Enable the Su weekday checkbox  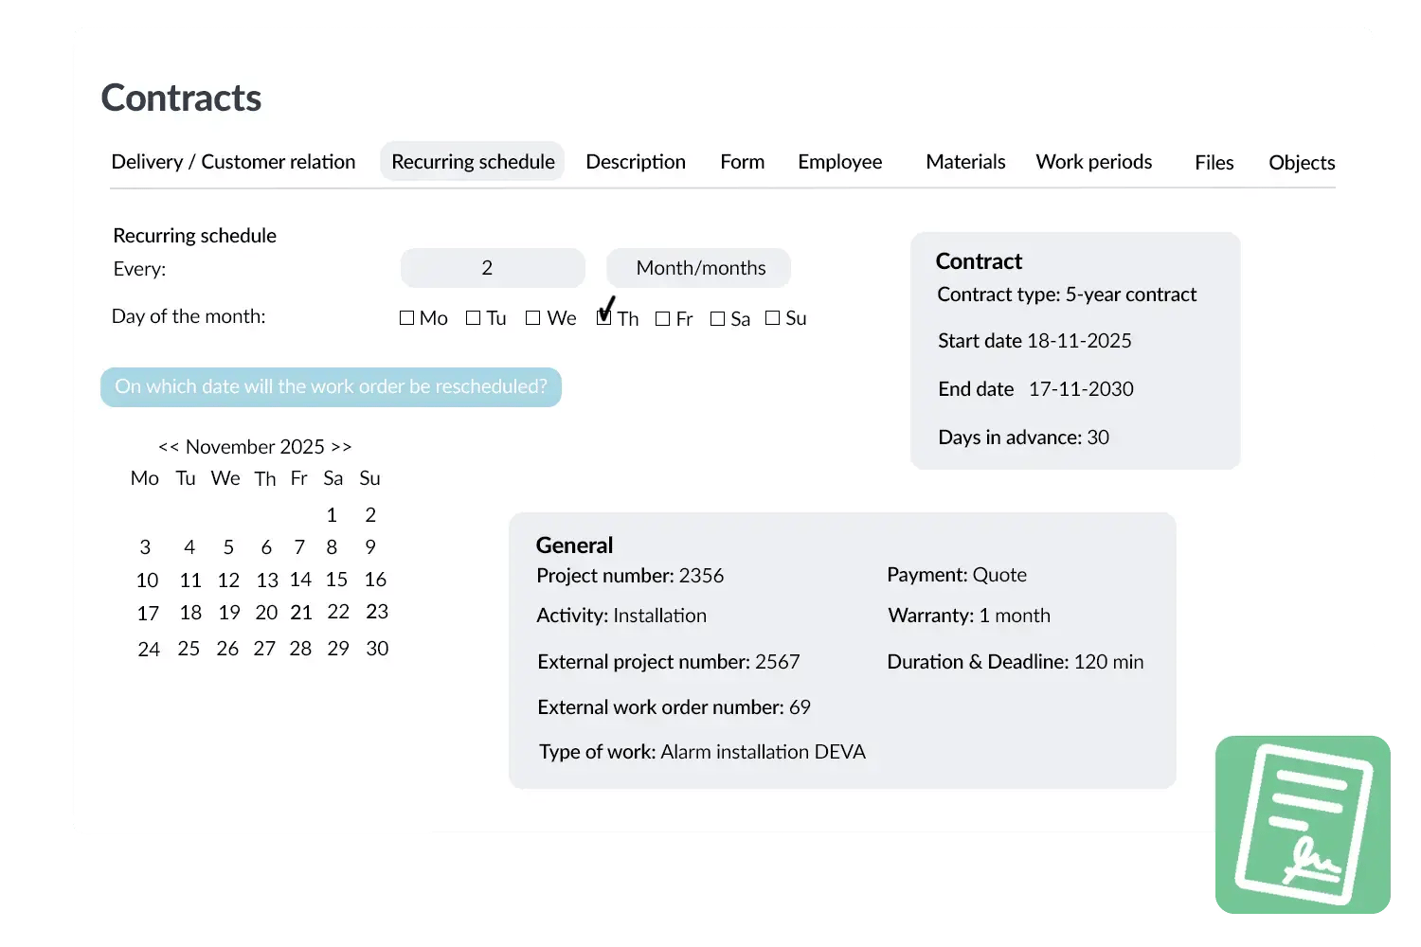click(x=773, y=318)
